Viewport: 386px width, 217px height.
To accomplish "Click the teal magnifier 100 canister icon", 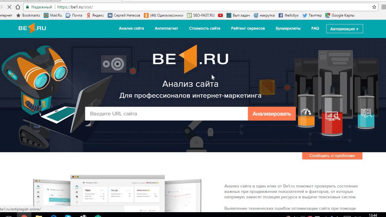I will 366,113.
